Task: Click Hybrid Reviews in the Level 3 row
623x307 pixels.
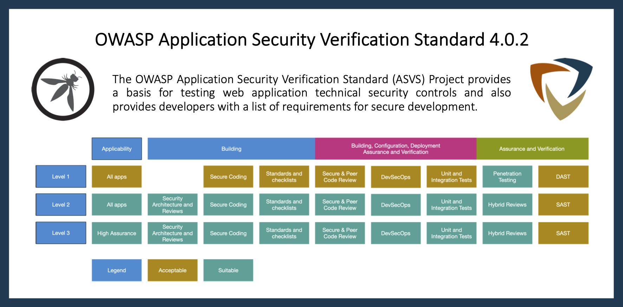Action: [507, 233]
